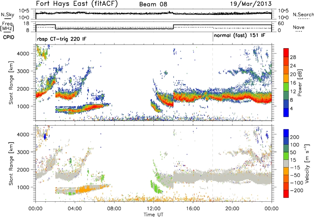Click the '3000' tick on the velocity panel

point(23,152)
